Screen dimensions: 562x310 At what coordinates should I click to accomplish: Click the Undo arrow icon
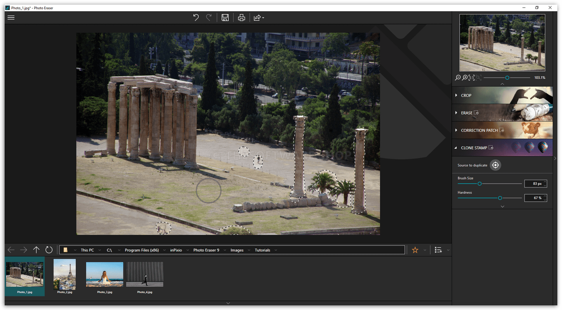[x=196, y=17]
